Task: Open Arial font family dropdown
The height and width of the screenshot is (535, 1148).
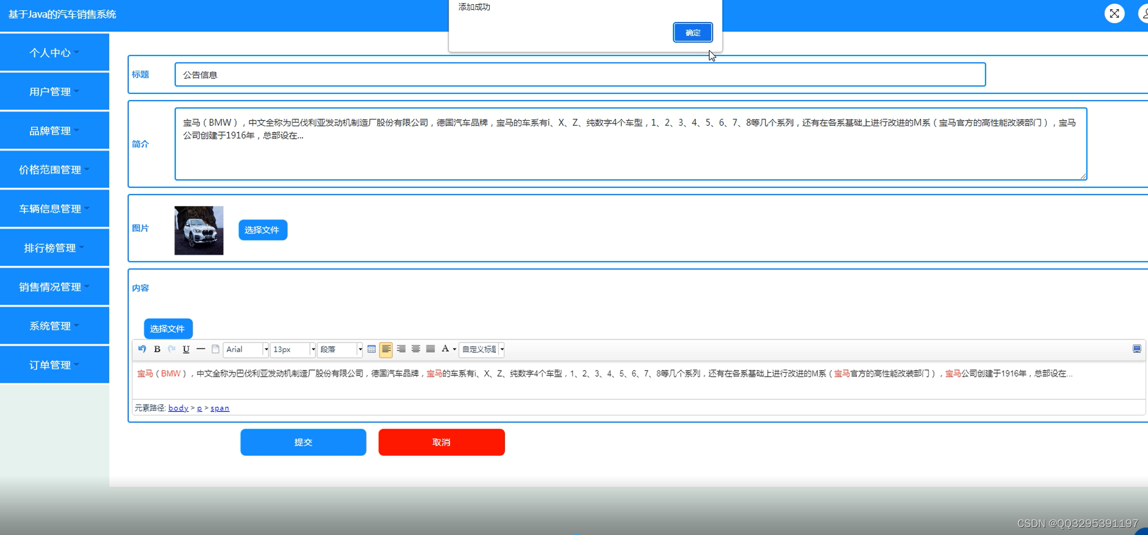Action: coord(246,349)
